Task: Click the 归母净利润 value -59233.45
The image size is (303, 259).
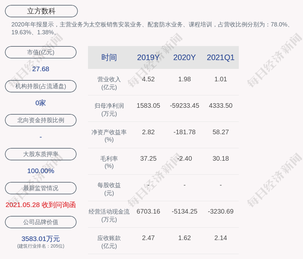Action: (184, 106)
